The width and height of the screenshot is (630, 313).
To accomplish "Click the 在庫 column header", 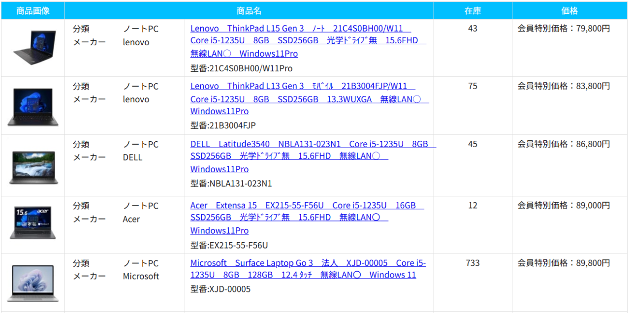I will 472,10.
